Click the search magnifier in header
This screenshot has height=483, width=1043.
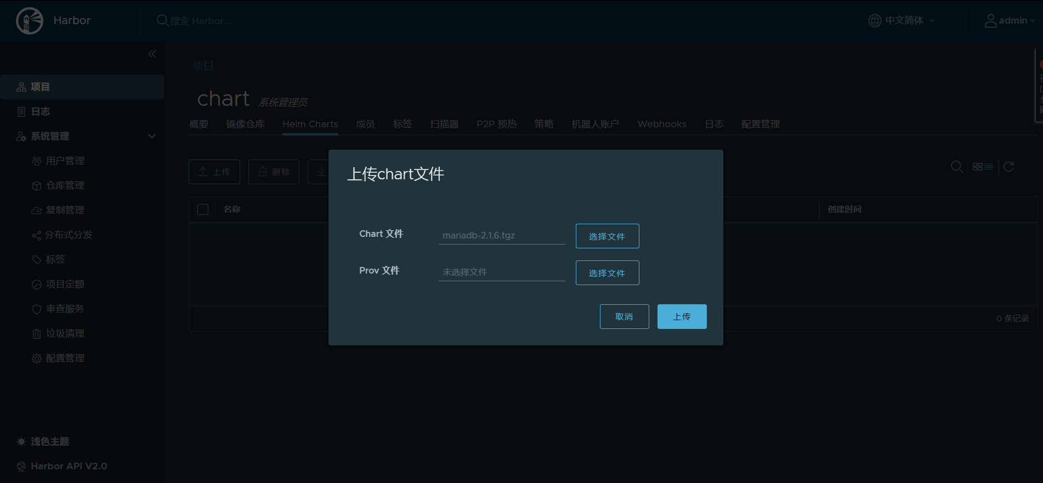point(162,20)
